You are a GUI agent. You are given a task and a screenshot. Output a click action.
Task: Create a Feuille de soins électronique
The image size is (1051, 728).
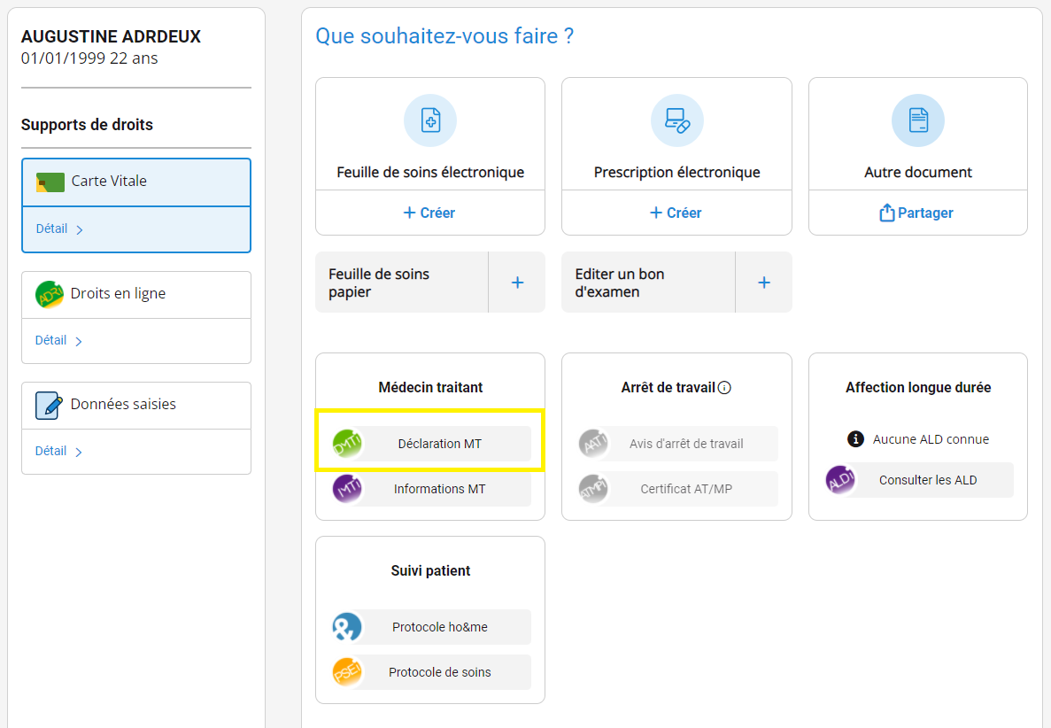pyautogui.click(x=429, y=213)
